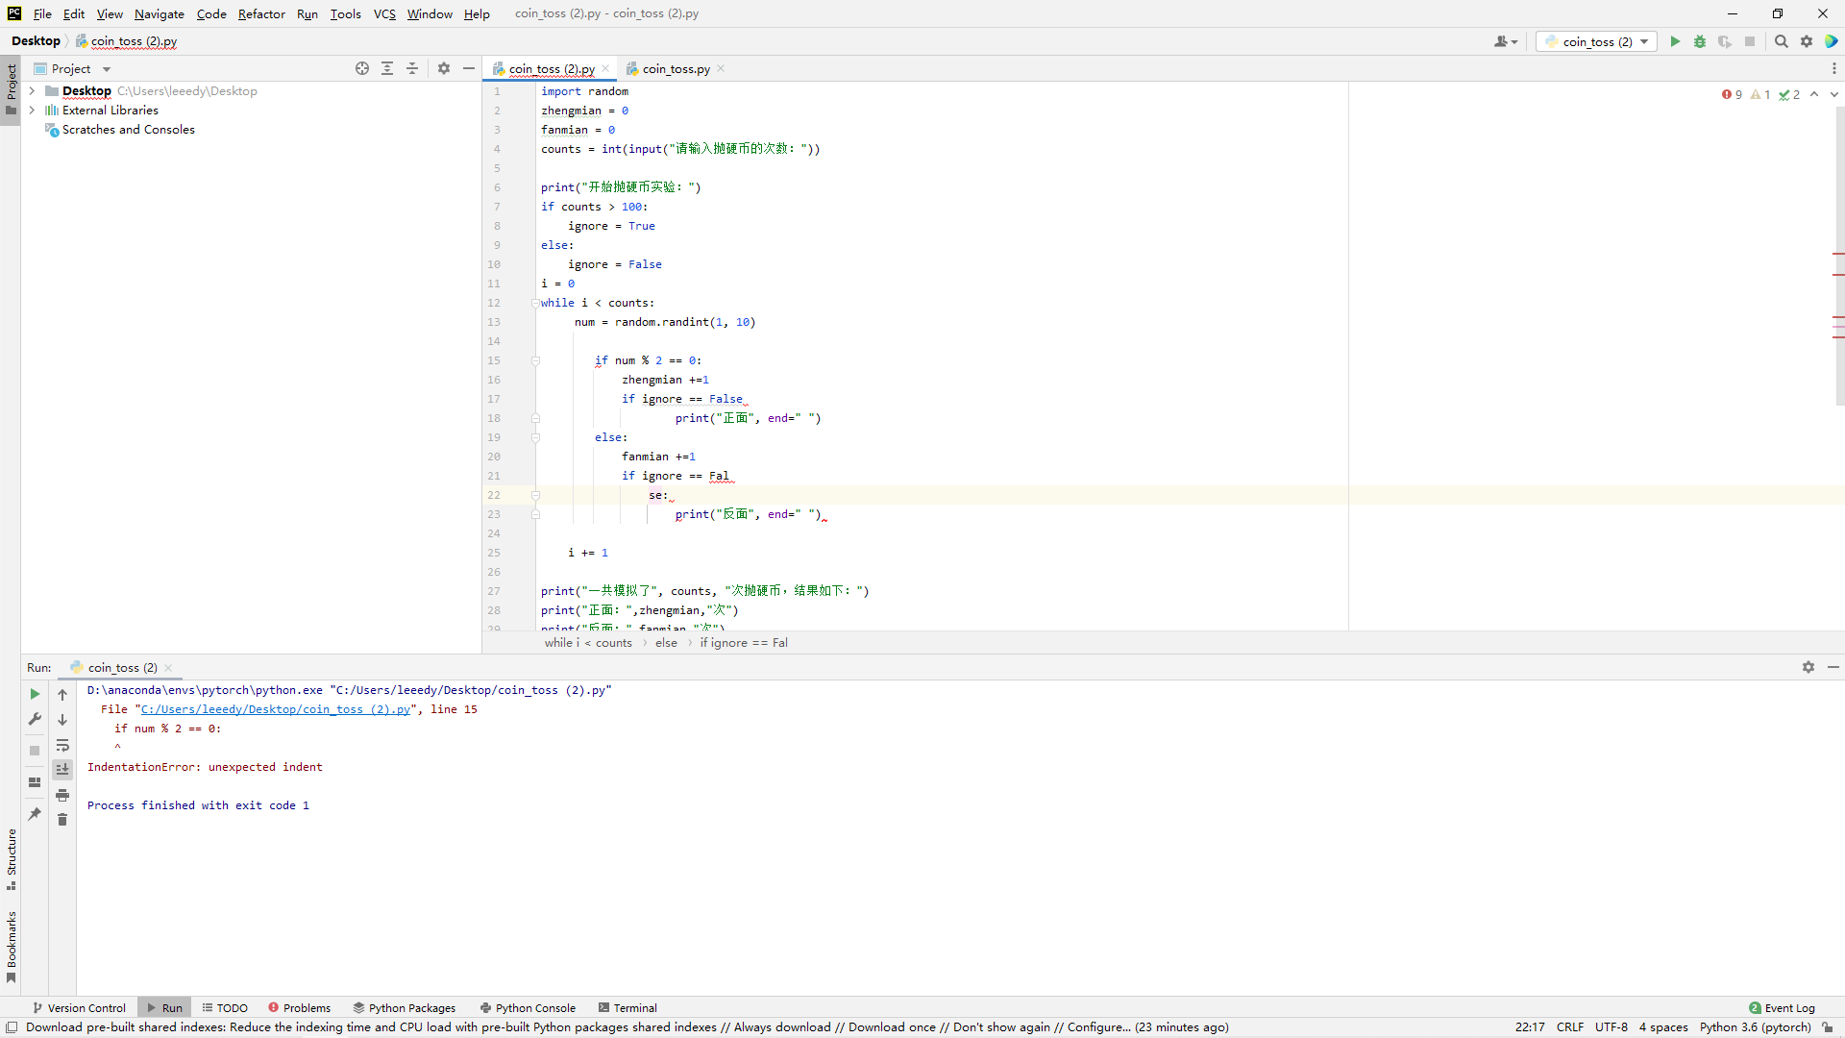Open Version Control tool window
This screenshot has height=1038, width=1845.
point(79,1007)
